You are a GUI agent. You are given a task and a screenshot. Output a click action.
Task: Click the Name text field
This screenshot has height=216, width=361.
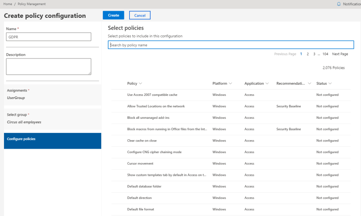click(x=49, y=37)
